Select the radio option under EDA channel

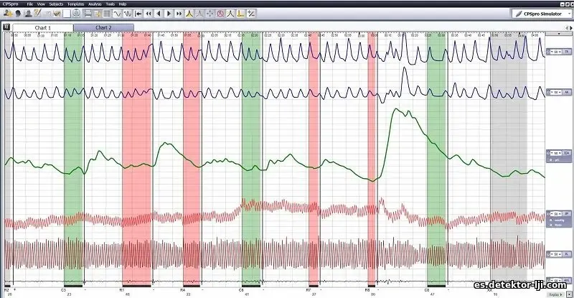click(551, 160)
